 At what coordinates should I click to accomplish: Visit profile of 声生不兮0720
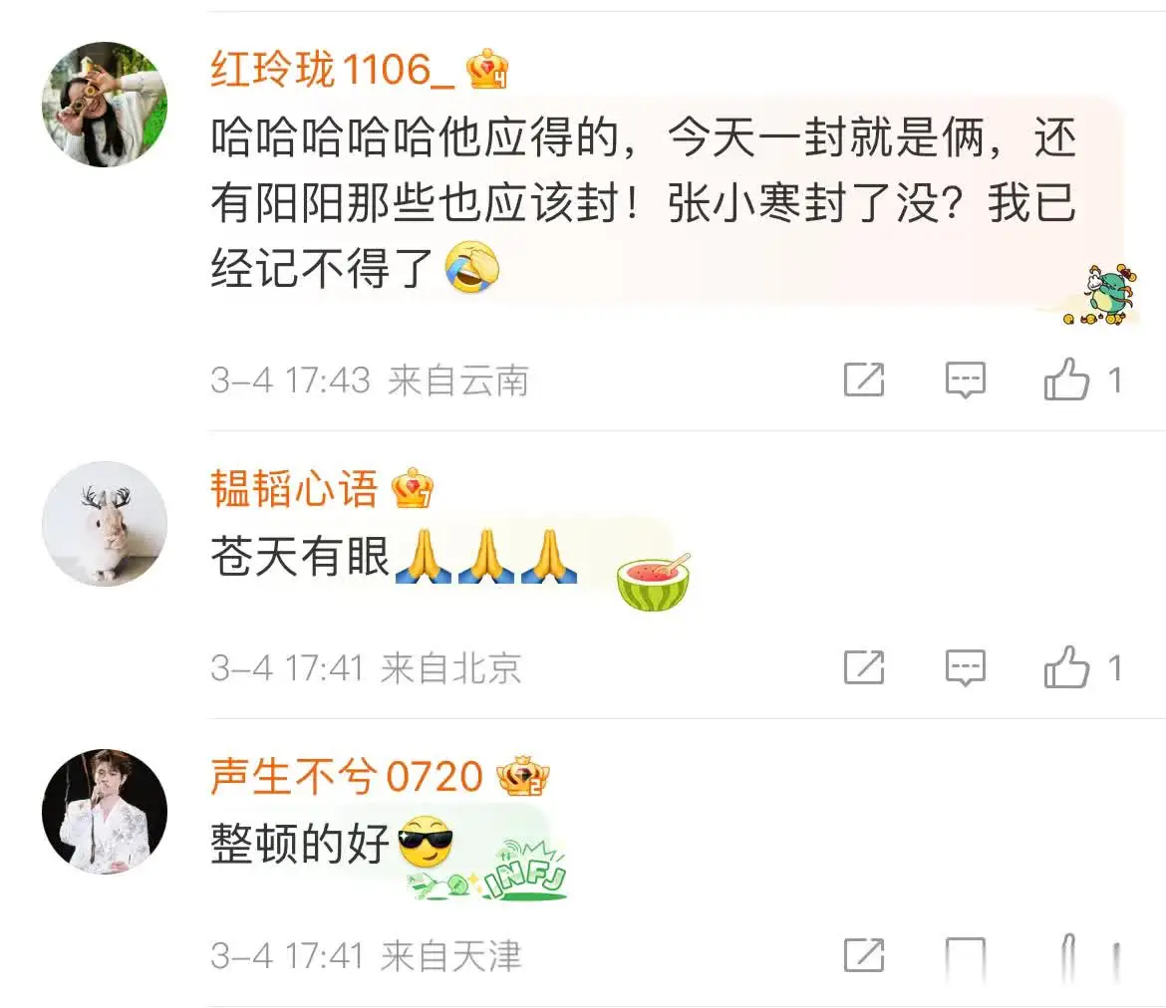coord(347,776)
